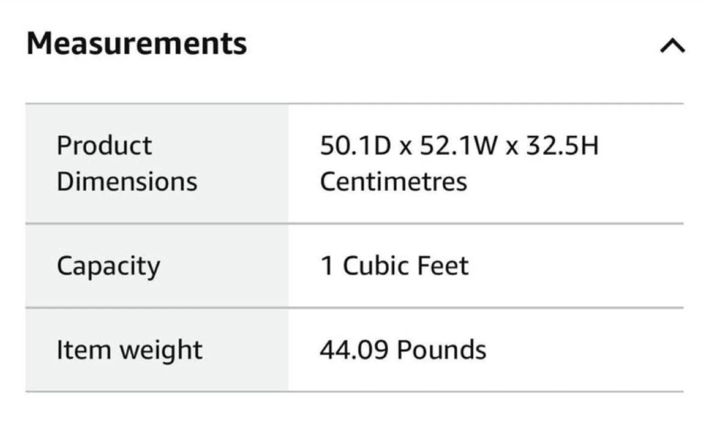Screen dimensions: 709x428
Task: Click the Capacity label cell
Action: 157,265
